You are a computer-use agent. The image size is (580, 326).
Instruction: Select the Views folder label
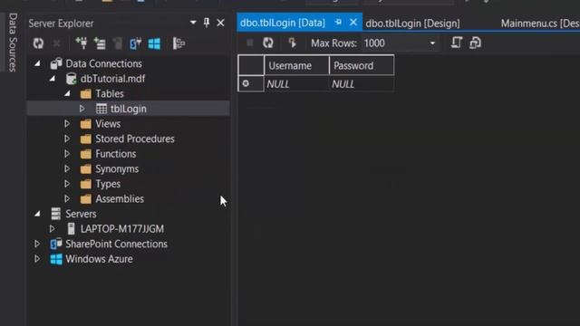108,124
